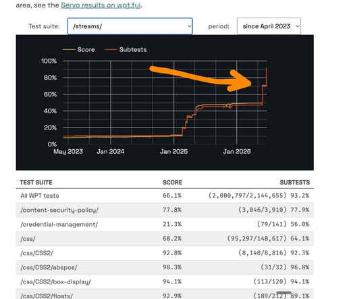The width and height of the screenshot is (351, 299).
Task: Toggle the Subtests series in chart legend
Action: [x=126, y=49]
